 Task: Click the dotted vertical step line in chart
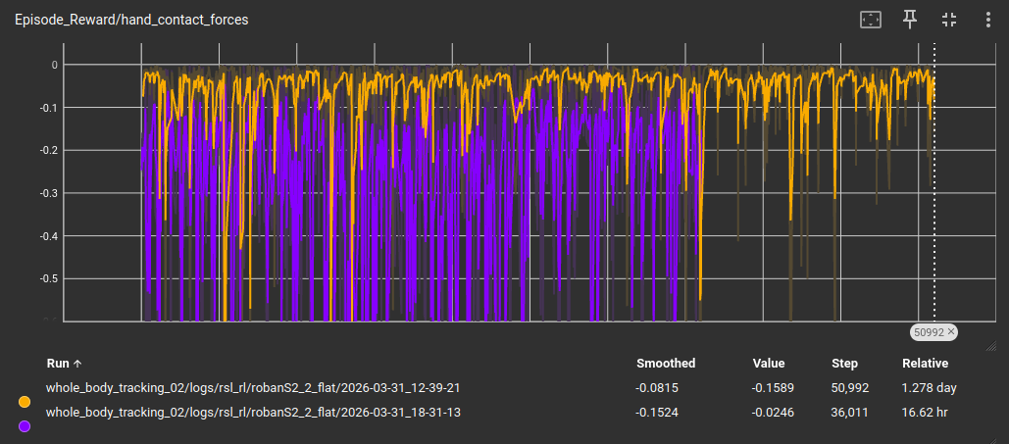[x=934, y=196]
